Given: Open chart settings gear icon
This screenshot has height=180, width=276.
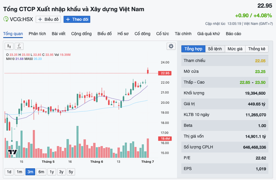Looking at the screenshot, I should pos(171,46).
